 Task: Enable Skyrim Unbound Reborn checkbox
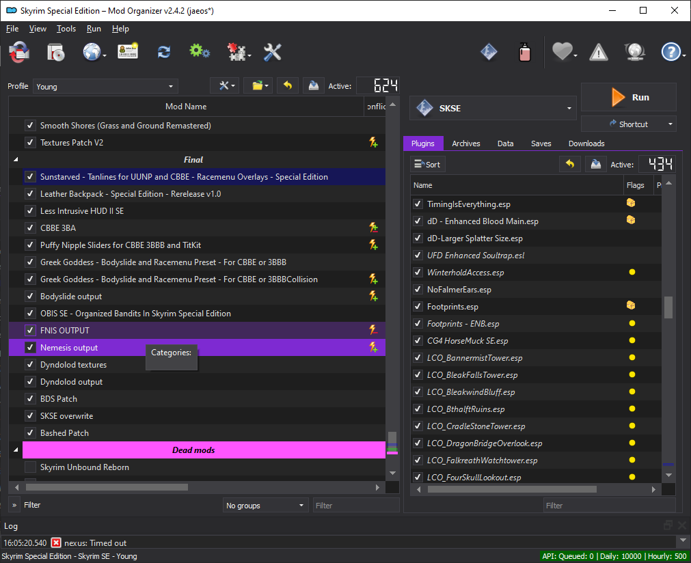click(30, 467)
